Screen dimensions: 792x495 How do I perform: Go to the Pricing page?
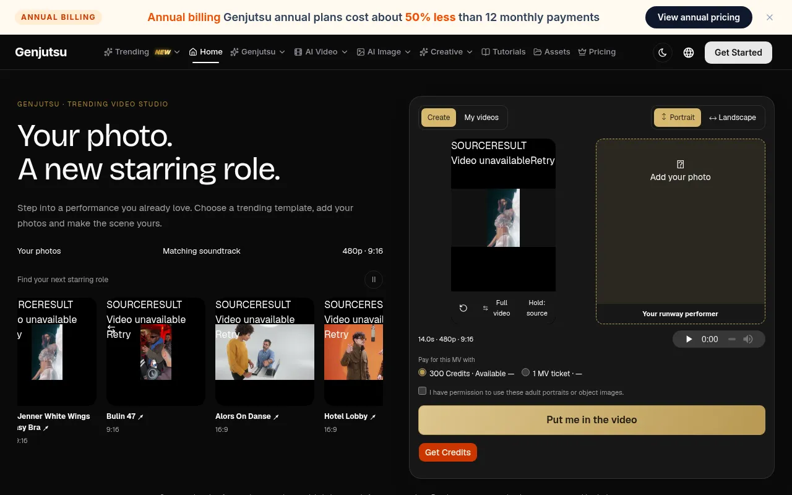pos(597,52)
